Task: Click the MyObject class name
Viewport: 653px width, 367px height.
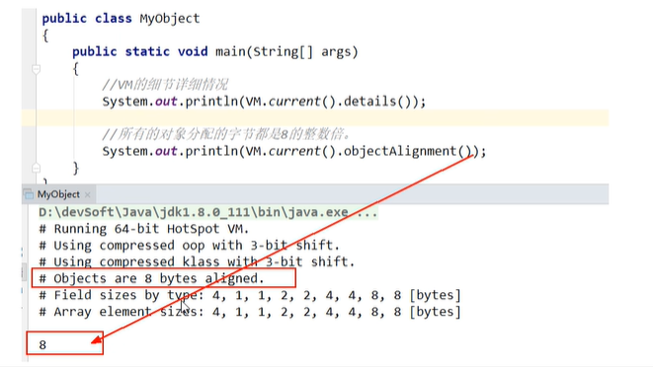Action: [x=170, y=19]
